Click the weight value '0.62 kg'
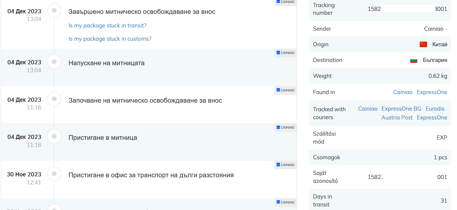The image size is (457, 210). click(x=438, y=76)
